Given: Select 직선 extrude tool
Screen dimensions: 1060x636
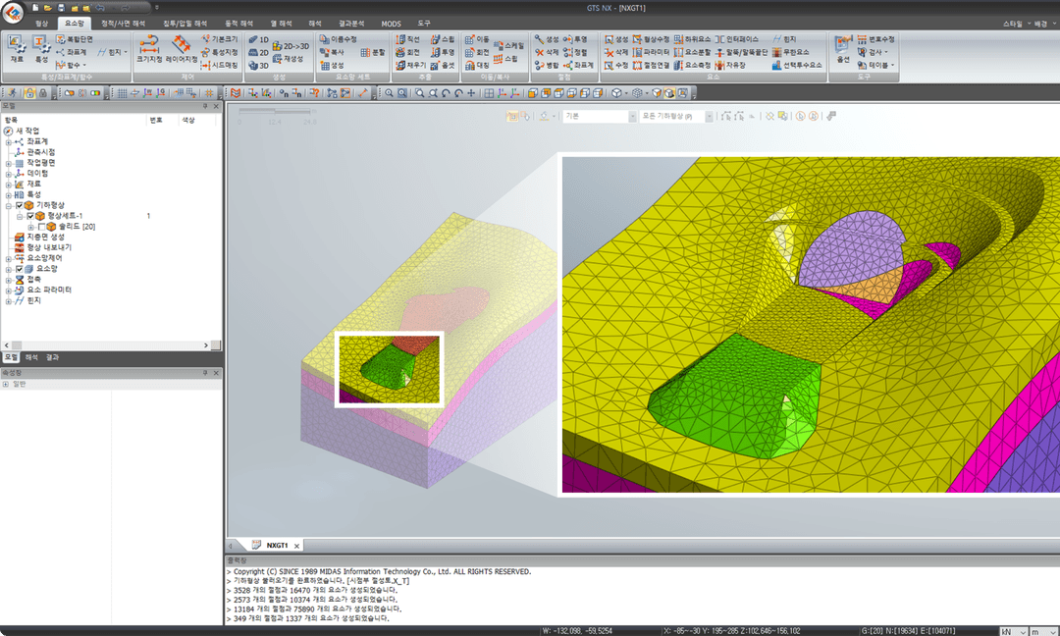Looking at the screenshot, I should point(408,39).
